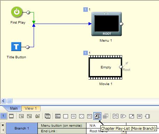Click the First Play power icon
The height and width of the screenshot is (134, 159).
click(17, 12)
